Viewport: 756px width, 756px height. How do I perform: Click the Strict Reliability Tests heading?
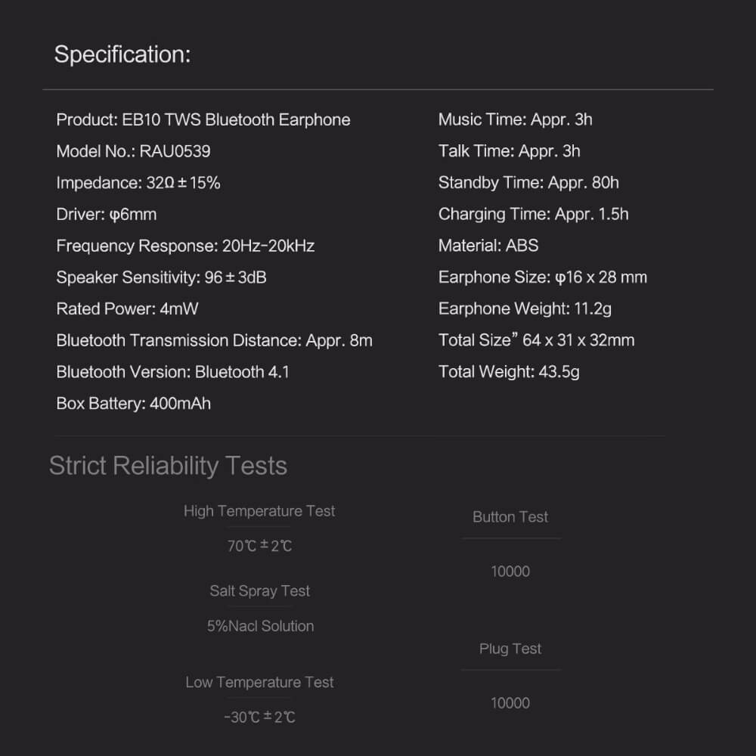[169, 466]
